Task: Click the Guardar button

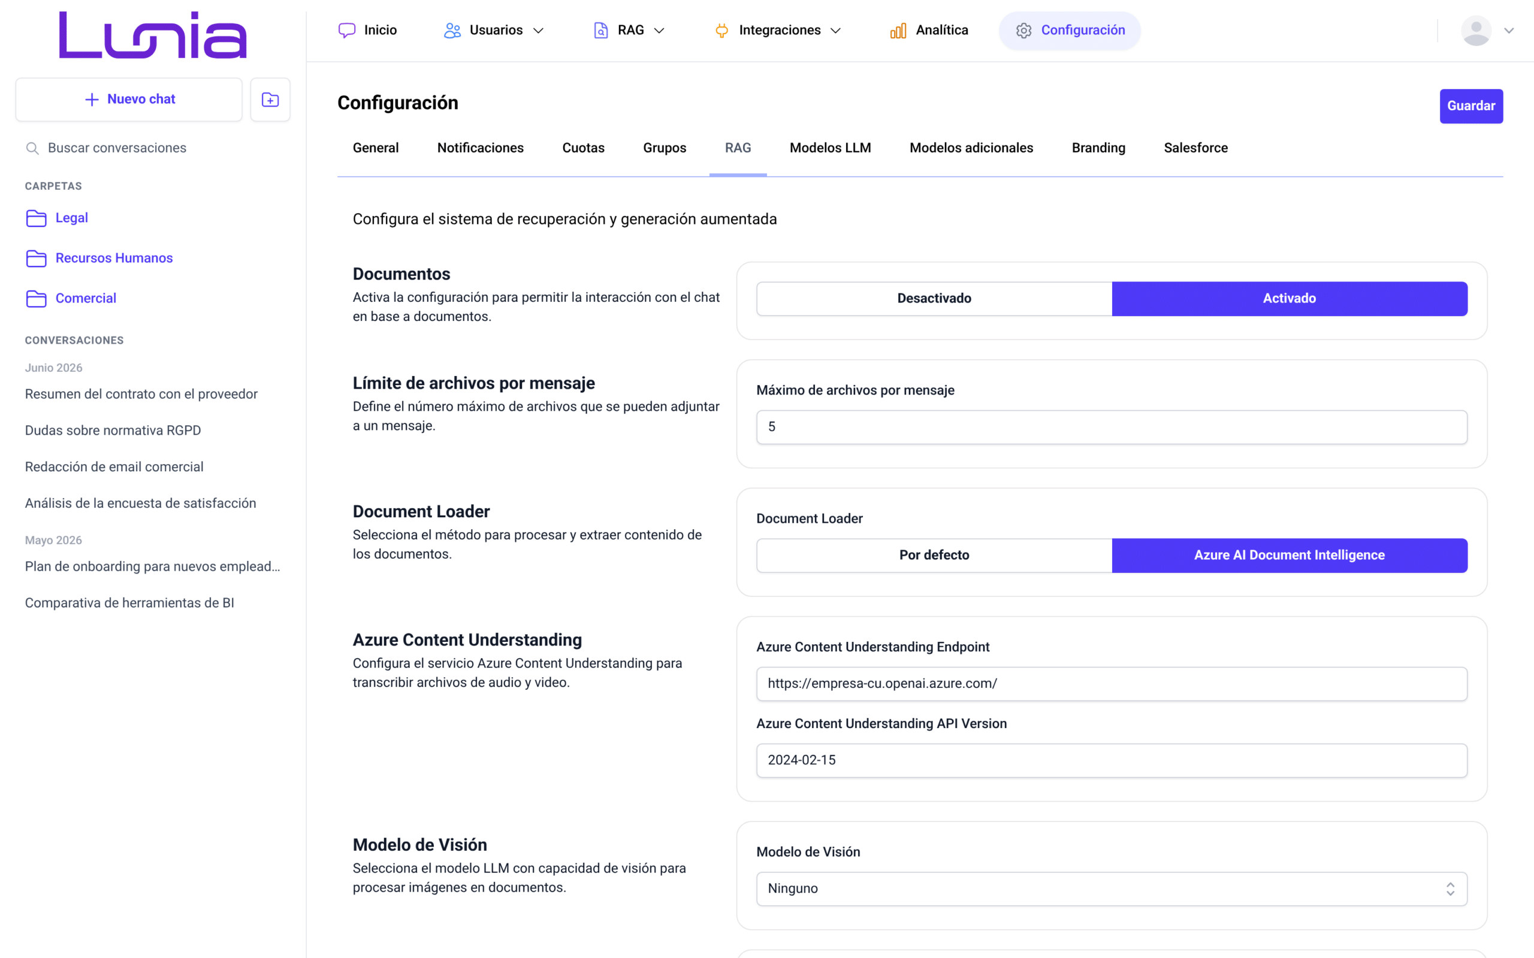Action: tap(1470, 106)
